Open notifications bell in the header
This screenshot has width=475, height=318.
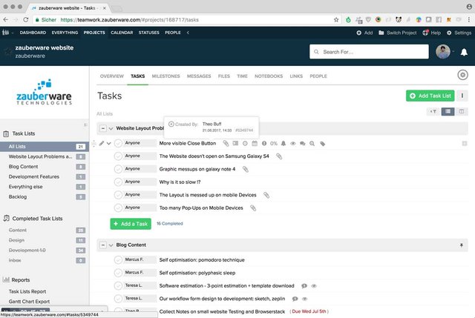(x=464, y=53)
